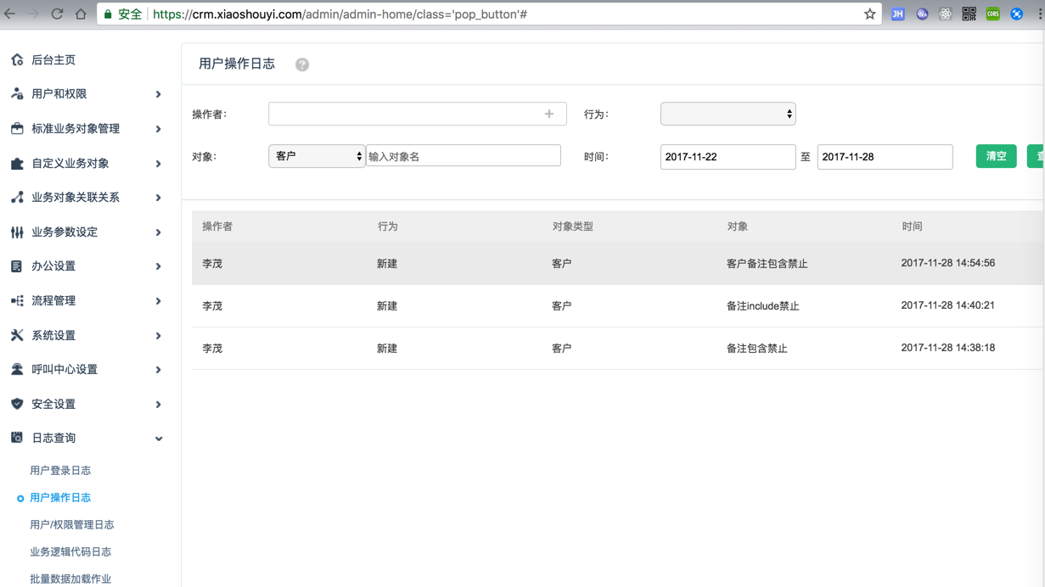Image resolution: width=1045 pixels, height=587 pixels.
Task: Click the CORS extension icon
Action: (992, 14)
